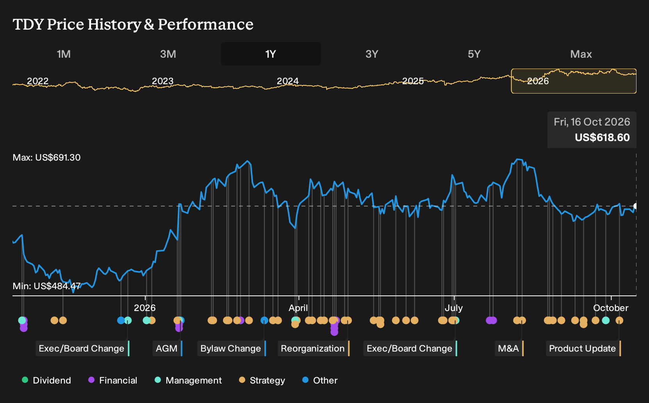
Task: Click the "Min: US$484.47" label
Action: [46, 286]
